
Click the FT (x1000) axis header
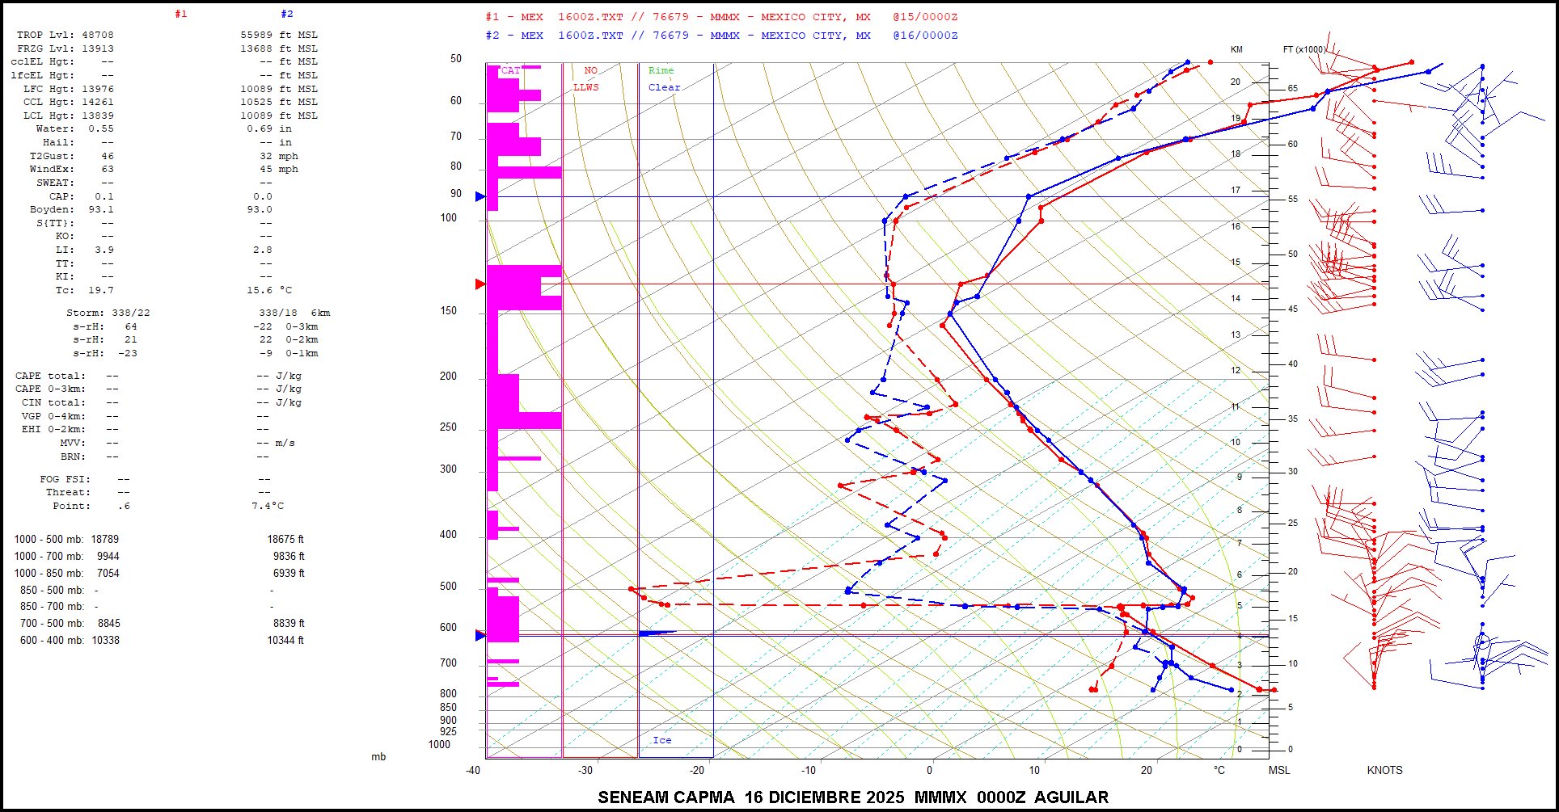[x=1303, y=50]
